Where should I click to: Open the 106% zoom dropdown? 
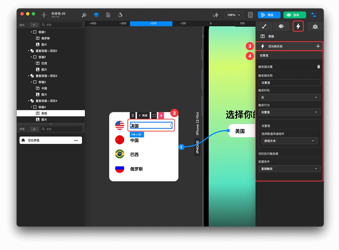click(x=234, y=15)
